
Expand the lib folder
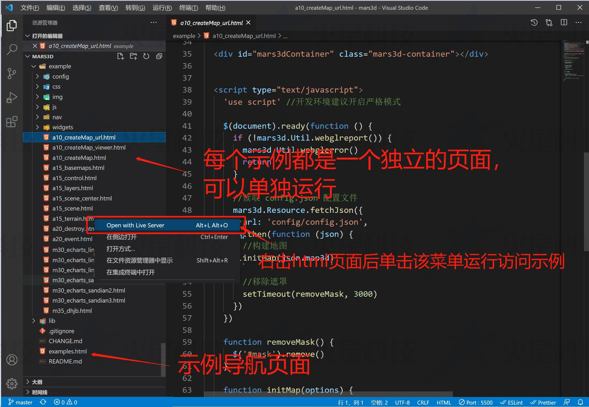click(x=52, y=321)
